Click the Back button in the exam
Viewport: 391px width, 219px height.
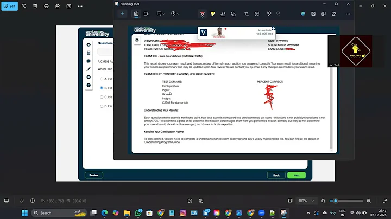276,175
